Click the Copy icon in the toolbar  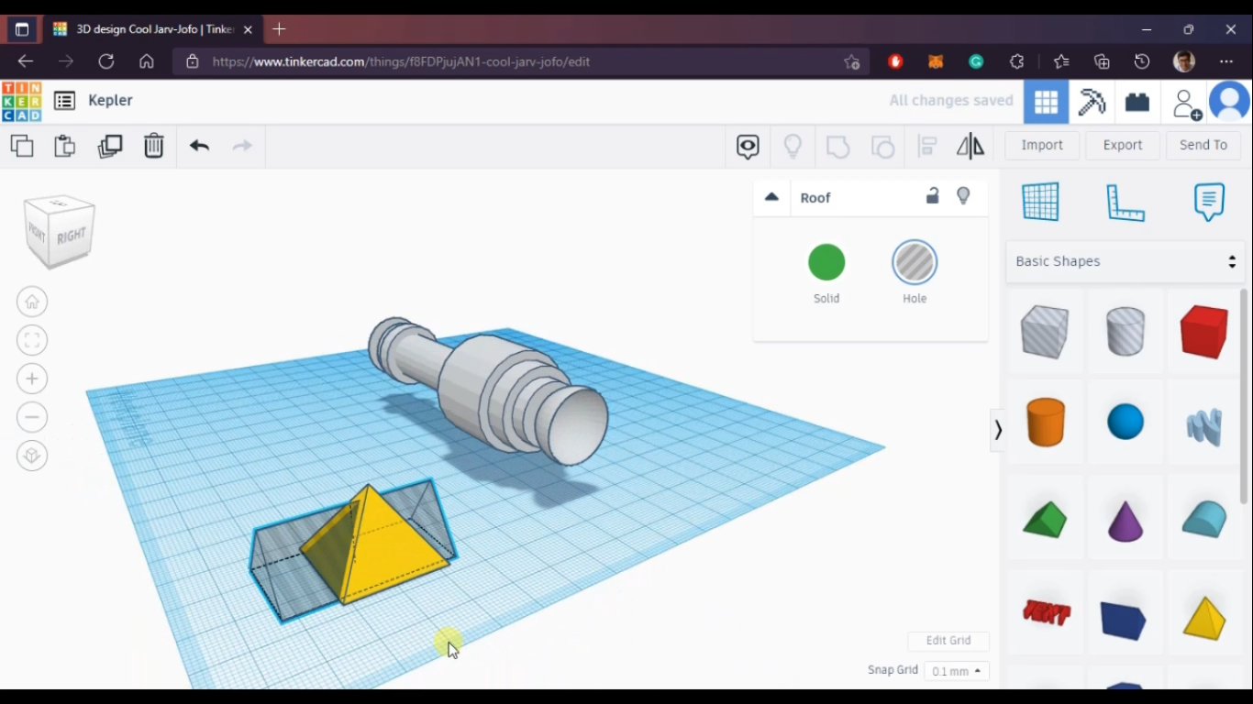click(x=22, y=146)
